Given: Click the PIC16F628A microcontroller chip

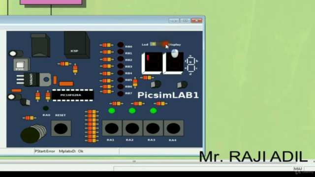Looking at the screenshot, I should pyautogui.click(x=73, y=95).
